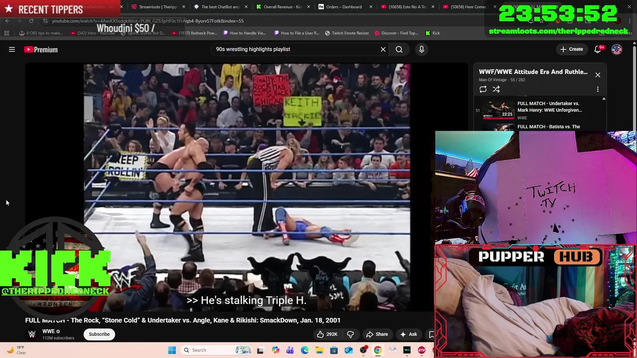Open the WWE channel name link
Image resolution: width=637 pixels, height=358 pixels.
48,331
